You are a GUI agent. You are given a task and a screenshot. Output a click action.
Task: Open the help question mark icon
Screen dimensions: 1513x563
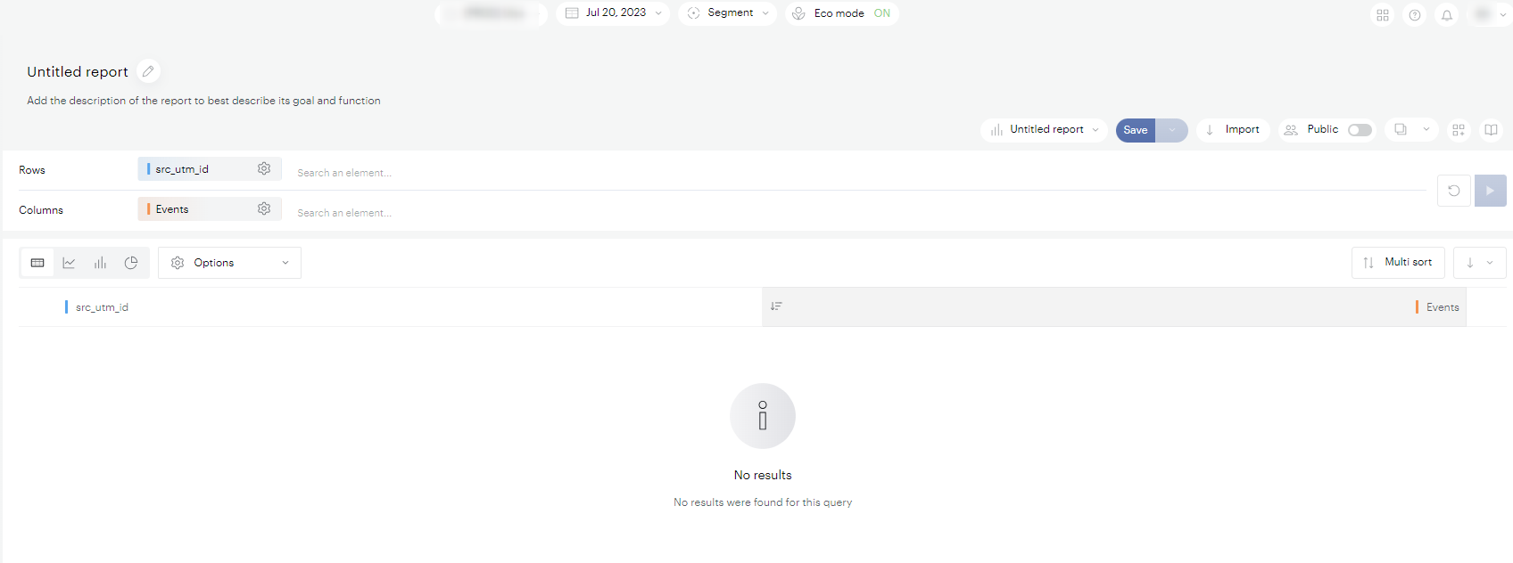coord(1414,15)
